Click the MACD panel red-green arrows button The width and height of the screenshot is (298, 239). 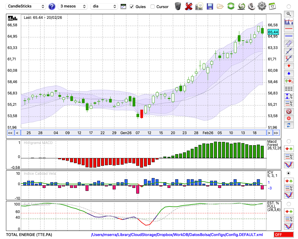[289, 149]
